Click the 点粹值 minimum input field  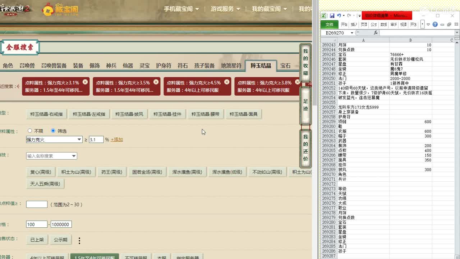click(37, 204)
